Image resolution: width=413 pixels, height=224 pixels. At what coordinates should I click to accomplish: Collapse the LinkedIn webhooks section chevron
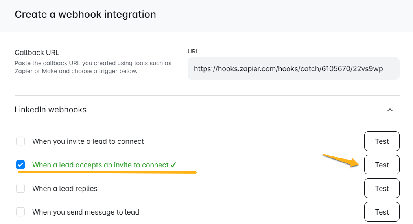tap(390, 110)
